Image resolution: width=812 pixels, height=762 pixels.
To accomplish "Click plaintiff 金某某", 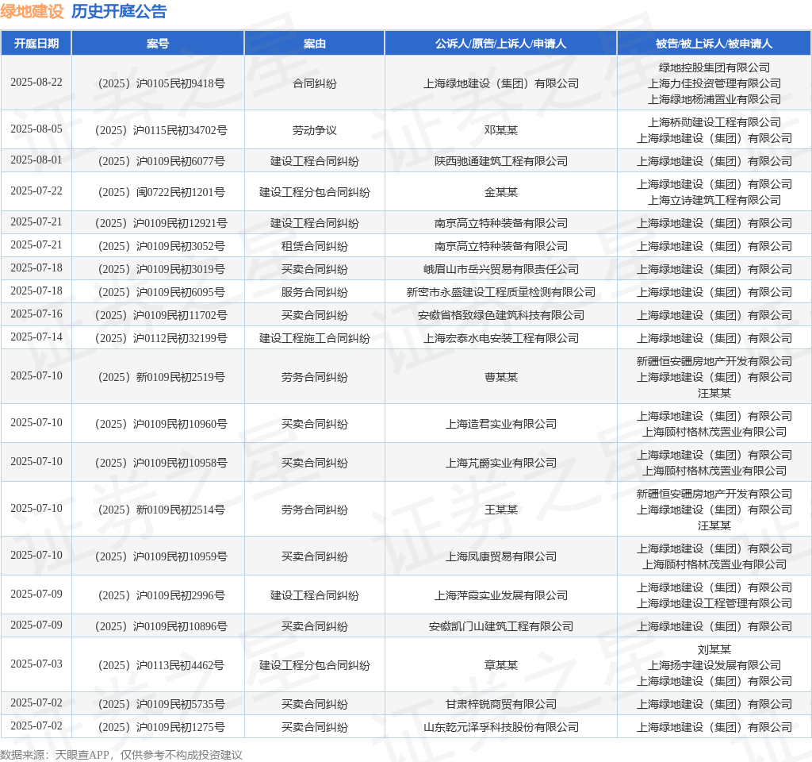I will coord(501,192).
